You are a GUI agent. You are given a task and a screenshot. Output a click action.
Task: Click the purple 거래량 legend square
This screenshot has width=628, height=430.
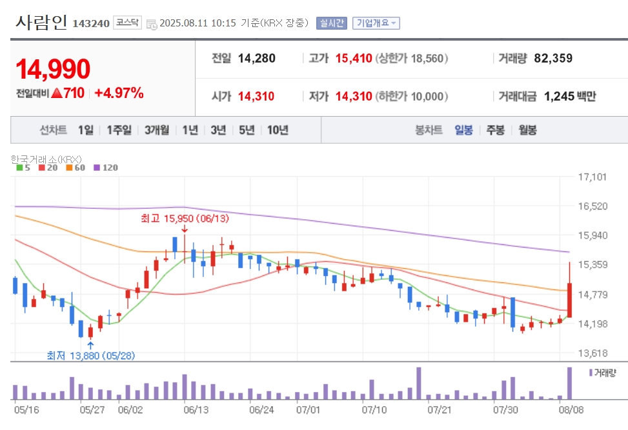pyautogui.click(x=591, y=373)
